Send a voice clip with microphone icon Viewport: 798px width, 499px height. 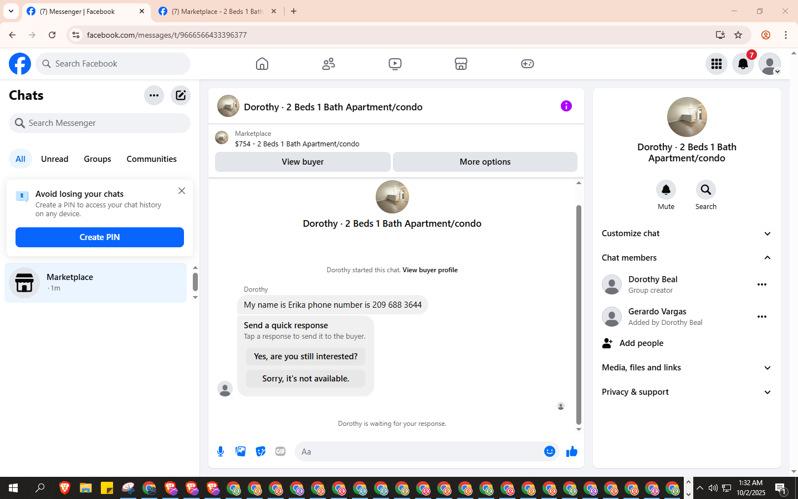[221, 451]
